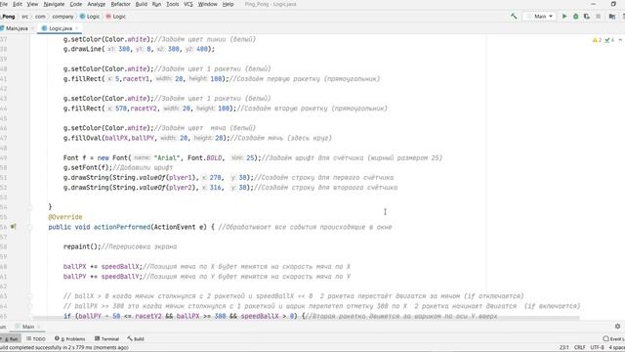
Task: Change the UTF-8 file encoding
Action: pyautogui.click(x=597, y=348)
